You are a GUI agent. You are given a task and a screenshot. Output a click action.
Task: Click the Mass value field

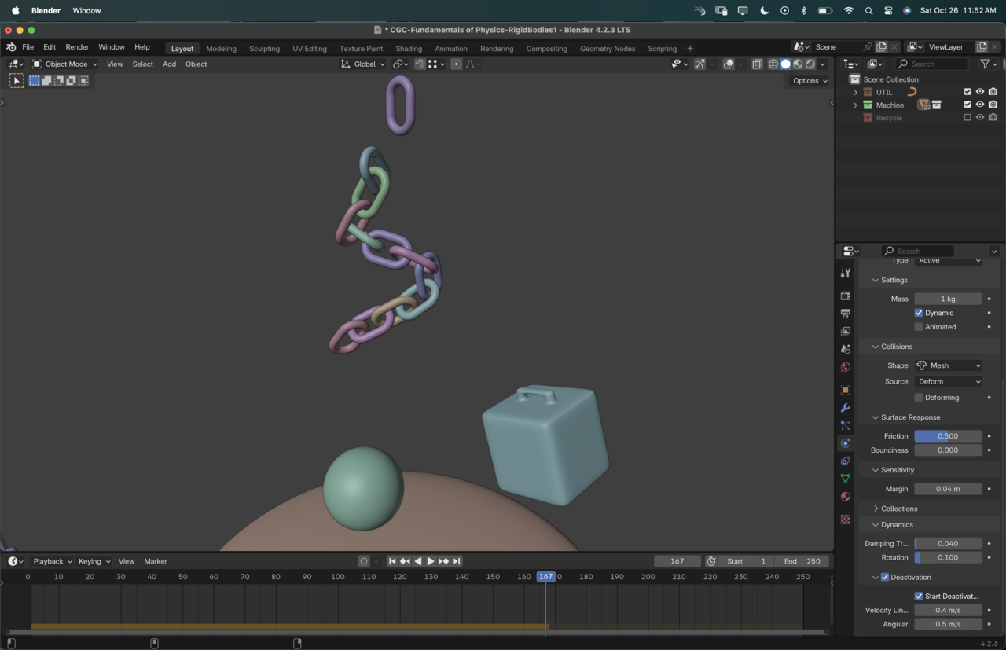948,299
